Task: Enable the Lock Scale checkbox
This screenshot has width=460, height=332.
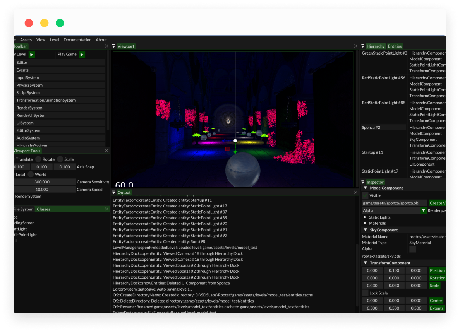Action: pos(365,293)
